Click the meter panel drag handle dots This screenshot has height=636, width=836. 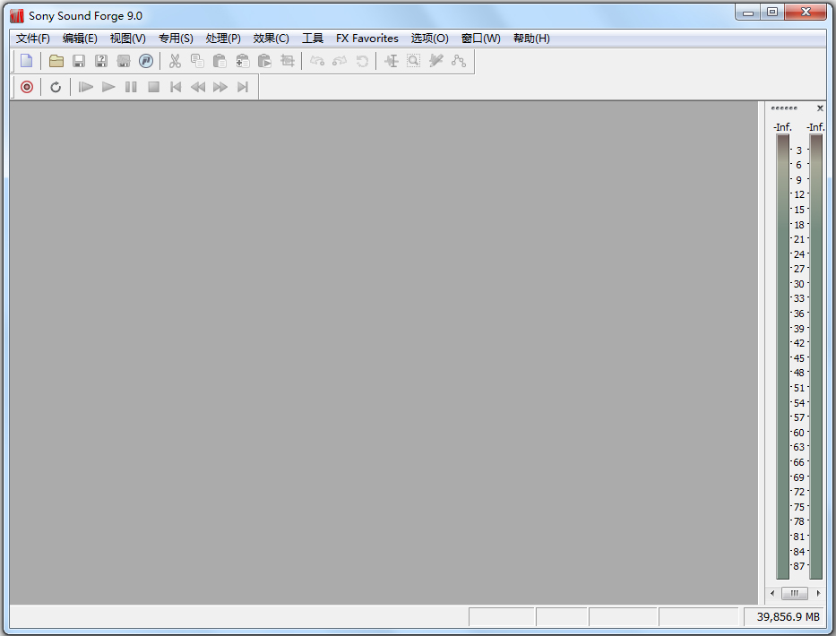click(784, 108)
